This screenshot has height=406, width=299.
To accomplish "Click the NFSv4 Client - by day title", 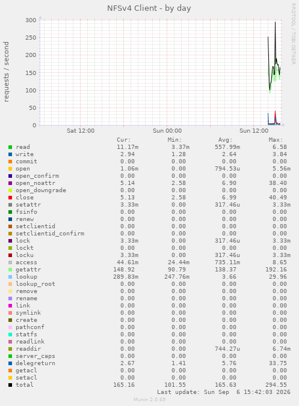I will click(x=149, y=8).
